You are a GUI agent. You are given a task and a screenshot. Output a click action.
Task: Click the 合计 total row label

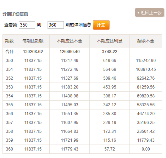[10, 52]
